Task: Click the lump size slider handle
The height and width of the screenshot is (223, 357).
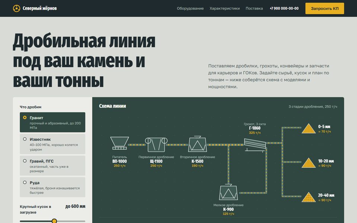Action: click(x=54, y=221)
